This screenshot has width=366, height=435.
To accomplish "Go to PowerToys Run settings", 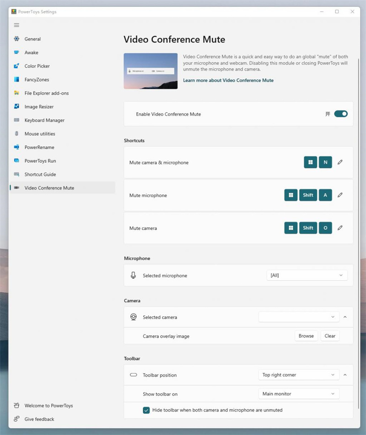I will 40,161.
